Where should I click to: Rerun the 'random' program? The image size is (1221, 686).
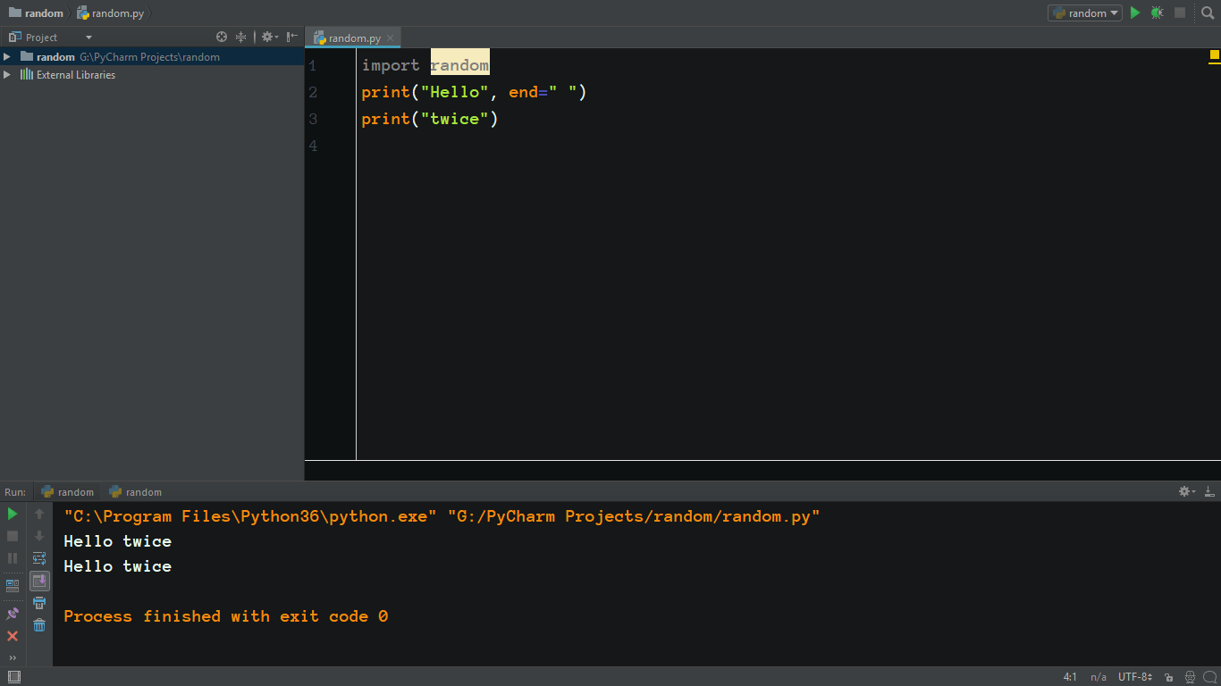13,515
